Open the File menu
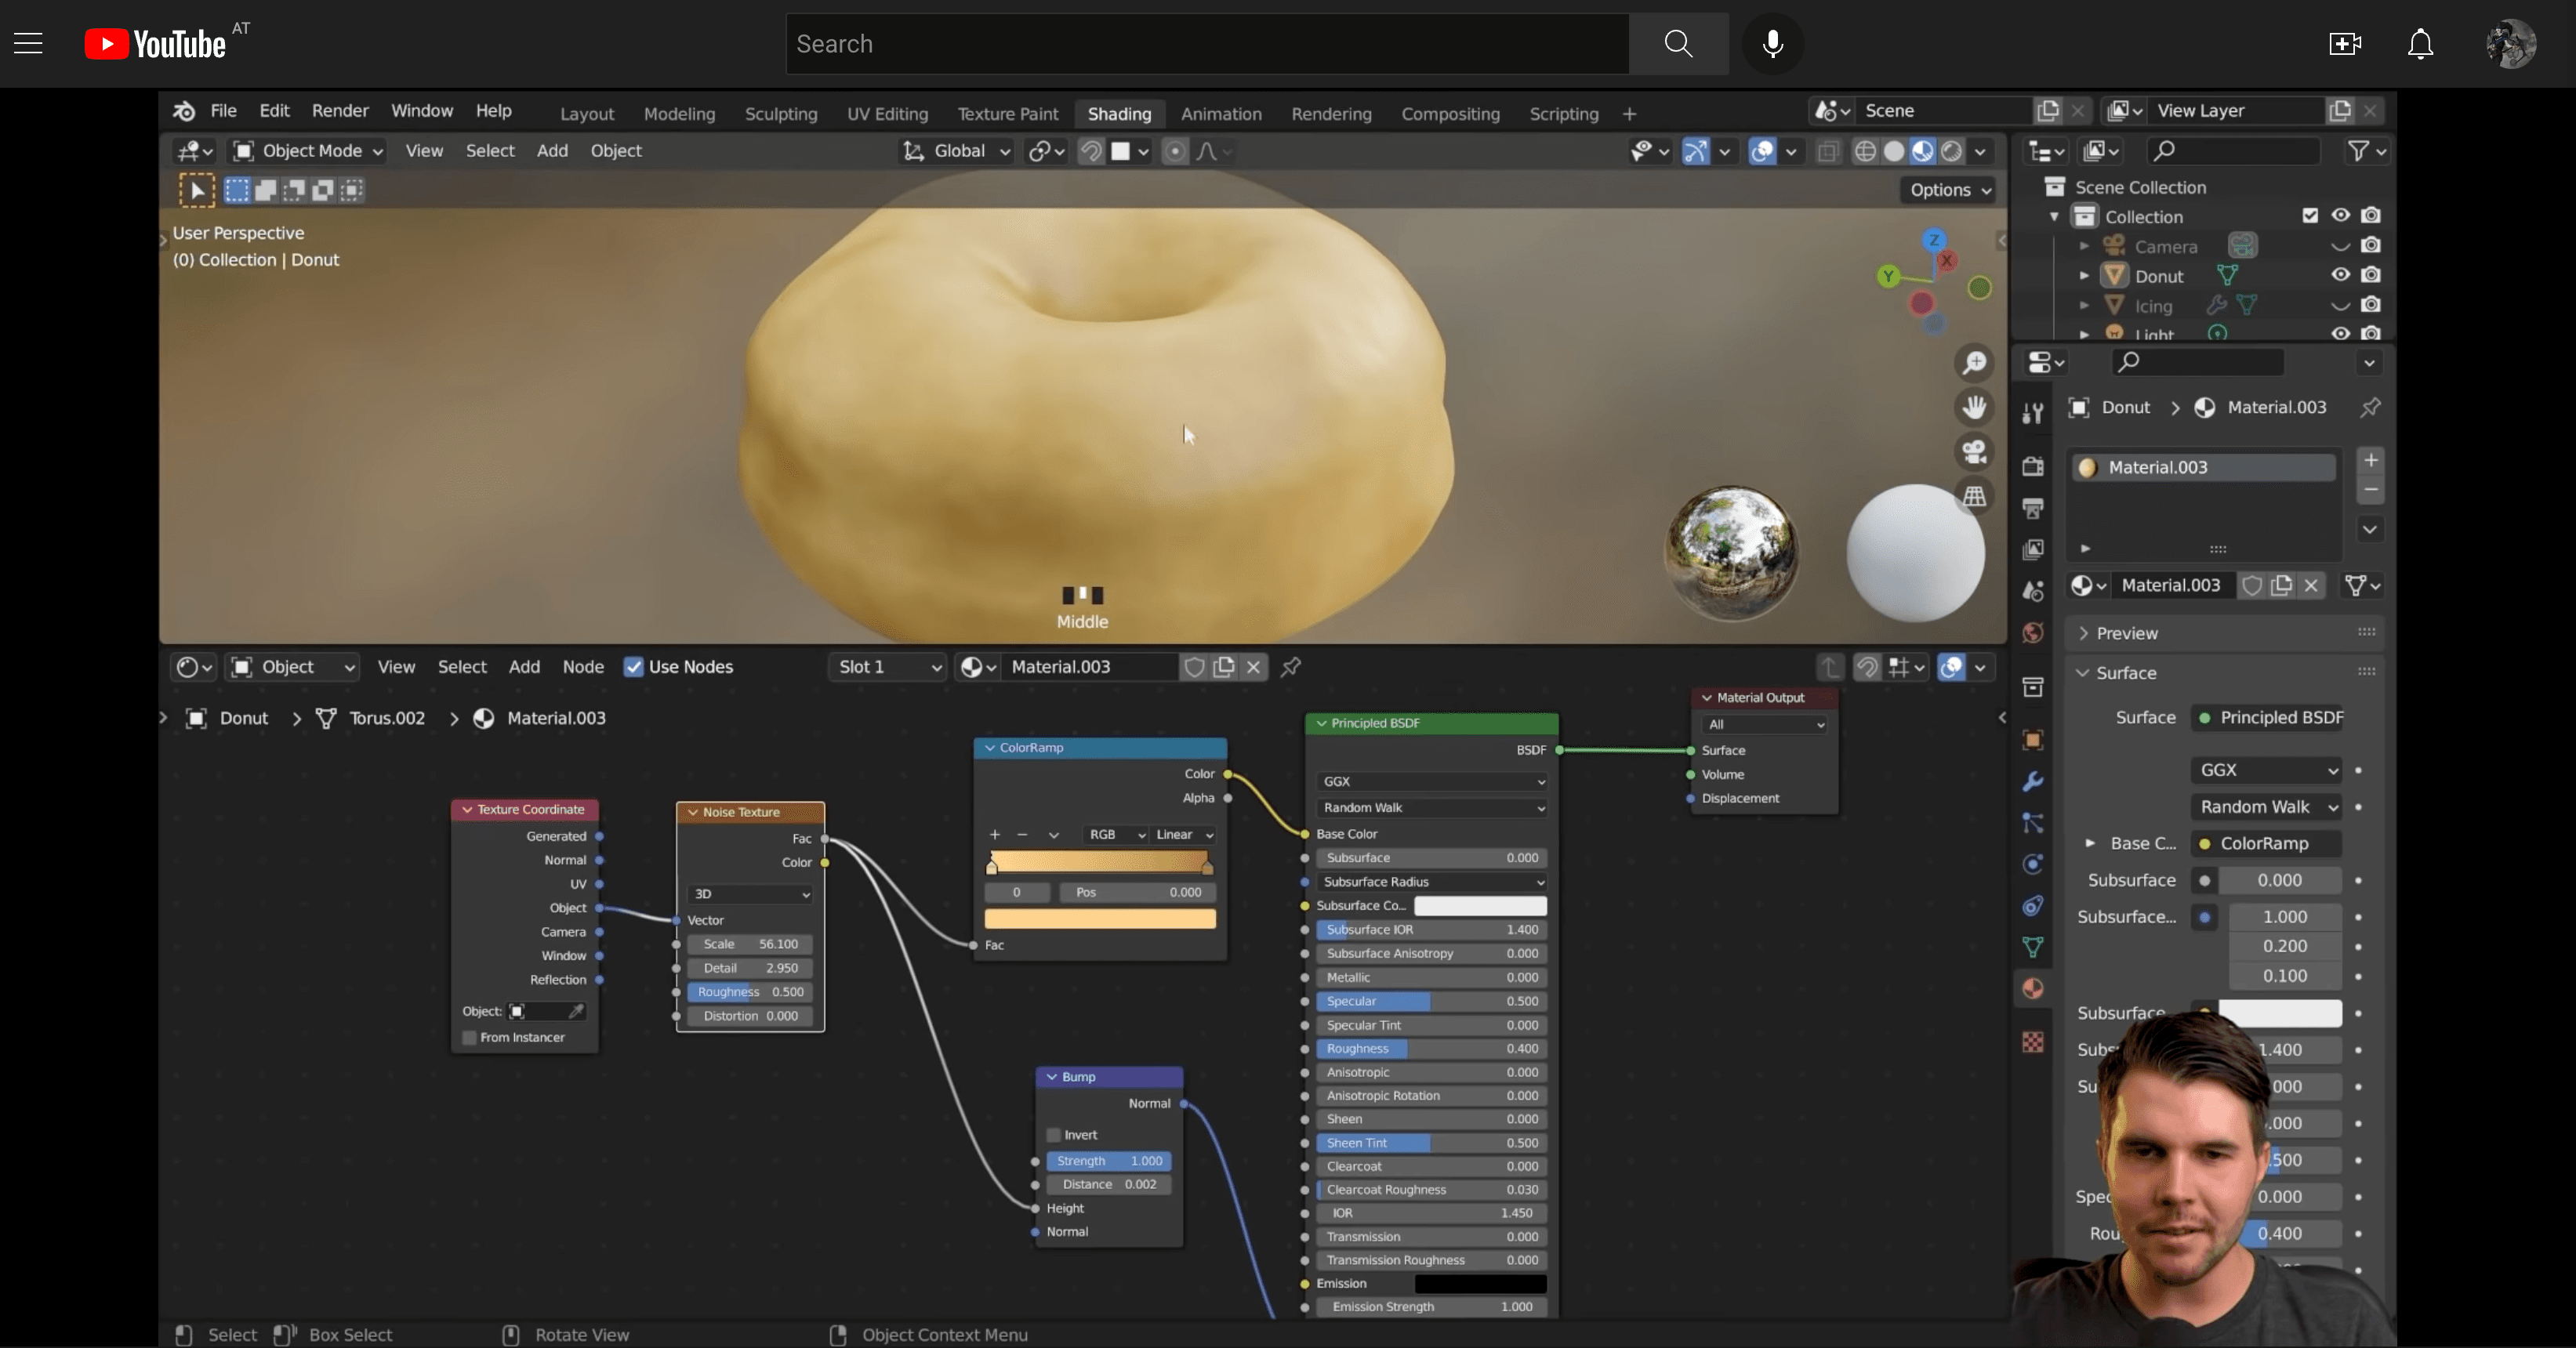The width and height of the screenshot is (2576, 1348). coord(223,111)
